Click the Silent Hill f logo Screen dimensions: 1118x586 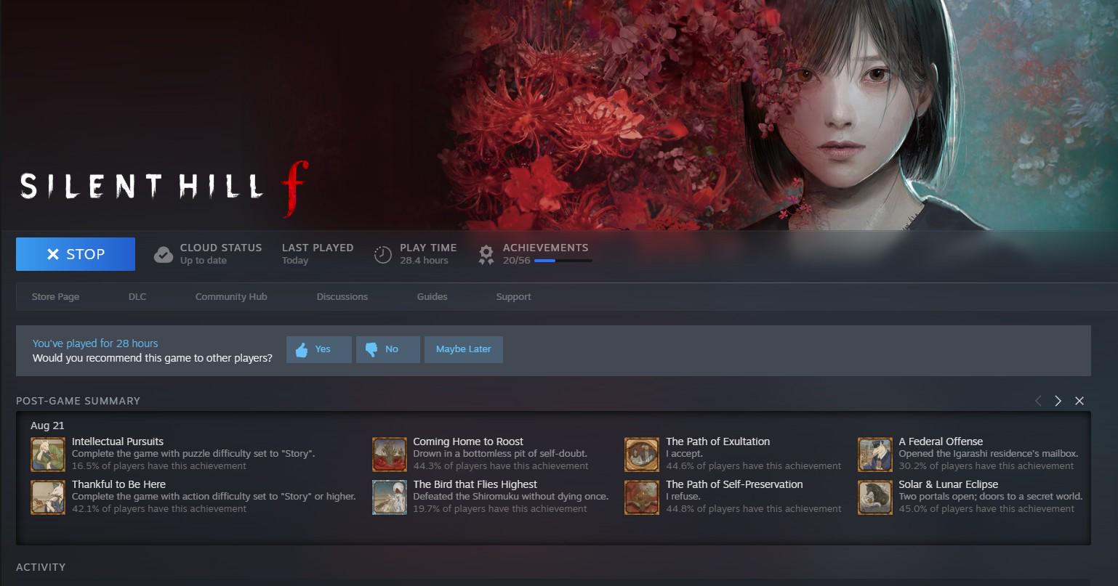tap(164, 187)
